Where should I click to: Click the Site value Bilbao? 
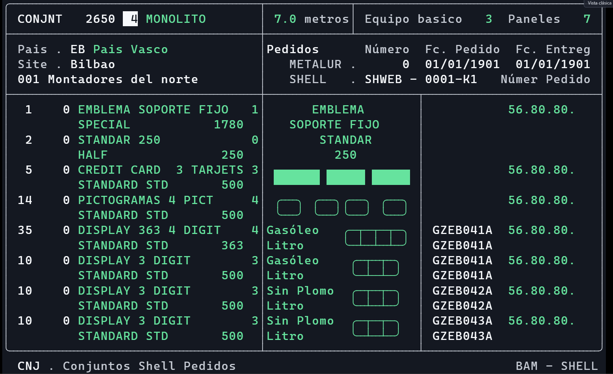tap(93, 64)
